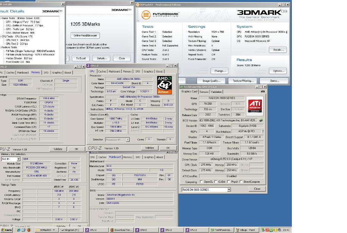Enable the PhysX checkbox in GPU-Z

click(228, 182)
